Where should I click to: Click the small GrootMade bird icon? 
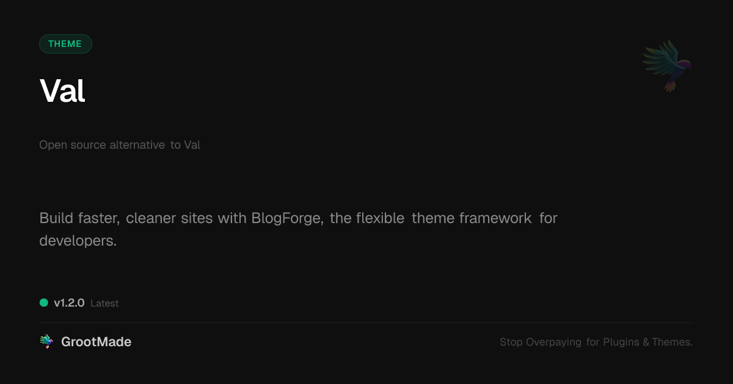tap(46, 342)
